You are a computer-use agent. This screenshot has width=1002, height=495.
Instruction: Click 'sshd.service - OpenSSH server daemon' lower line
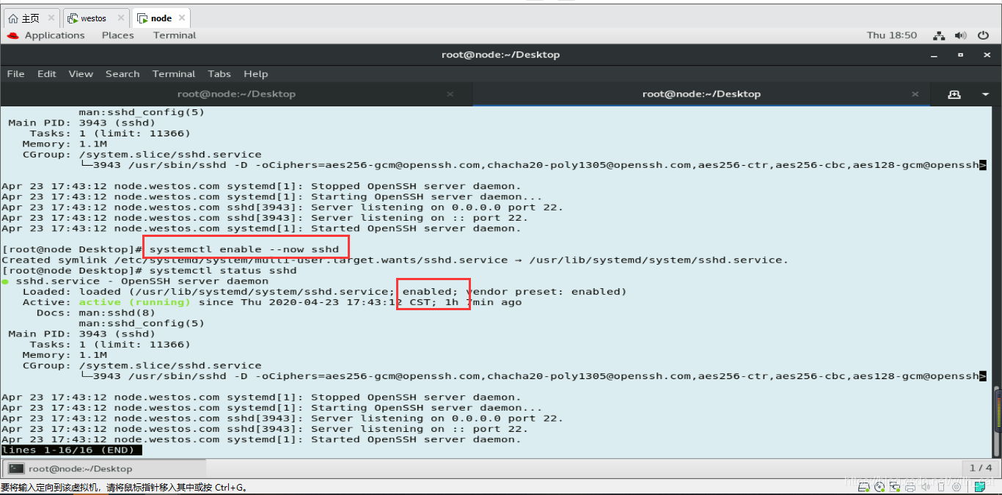[142, 281]
